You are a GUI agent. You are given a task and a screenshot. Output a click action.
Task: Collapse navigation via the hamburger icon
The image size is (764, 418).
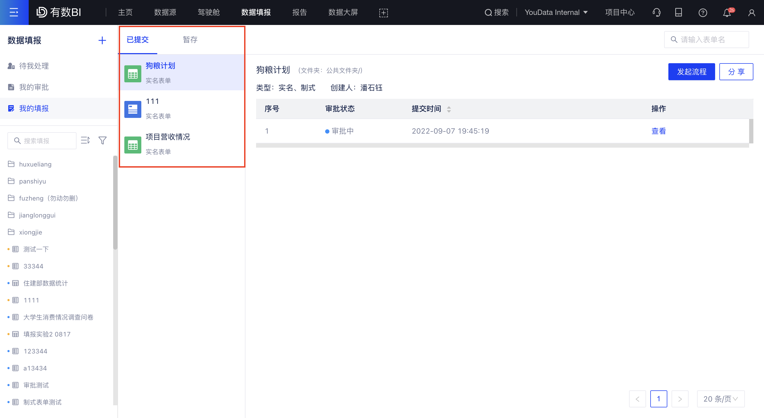pos(14,12)
